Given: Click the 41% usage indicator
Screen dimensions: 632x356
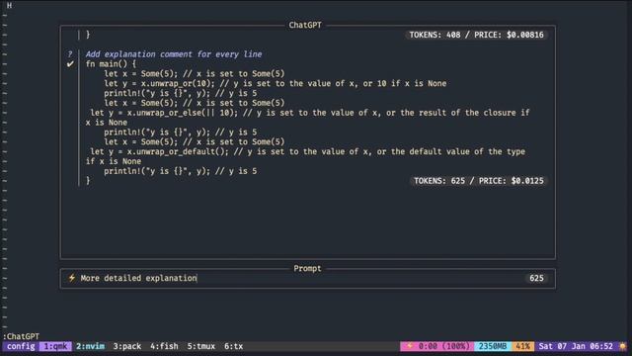Looking at the screenshot, I should (x=522, y=346).
